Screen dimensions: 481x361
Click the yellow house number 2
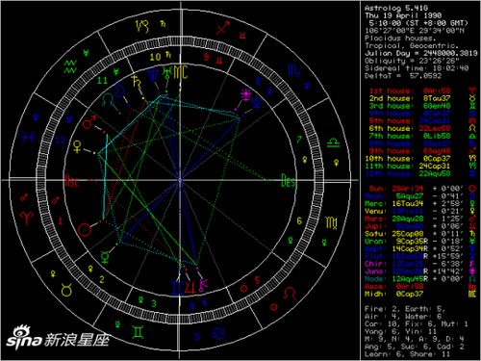click(101, 279)
